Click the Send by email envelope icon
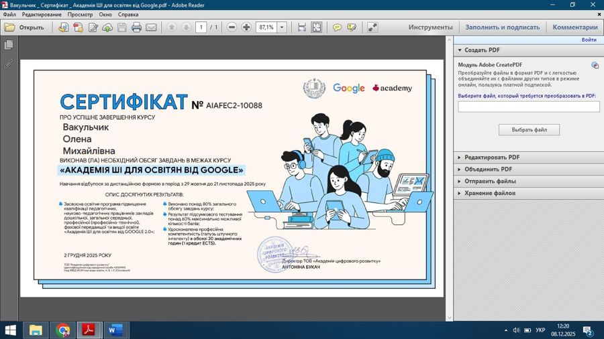Image resolution: width=604 pixels, height=339 pixels. (x=151, y=27)
